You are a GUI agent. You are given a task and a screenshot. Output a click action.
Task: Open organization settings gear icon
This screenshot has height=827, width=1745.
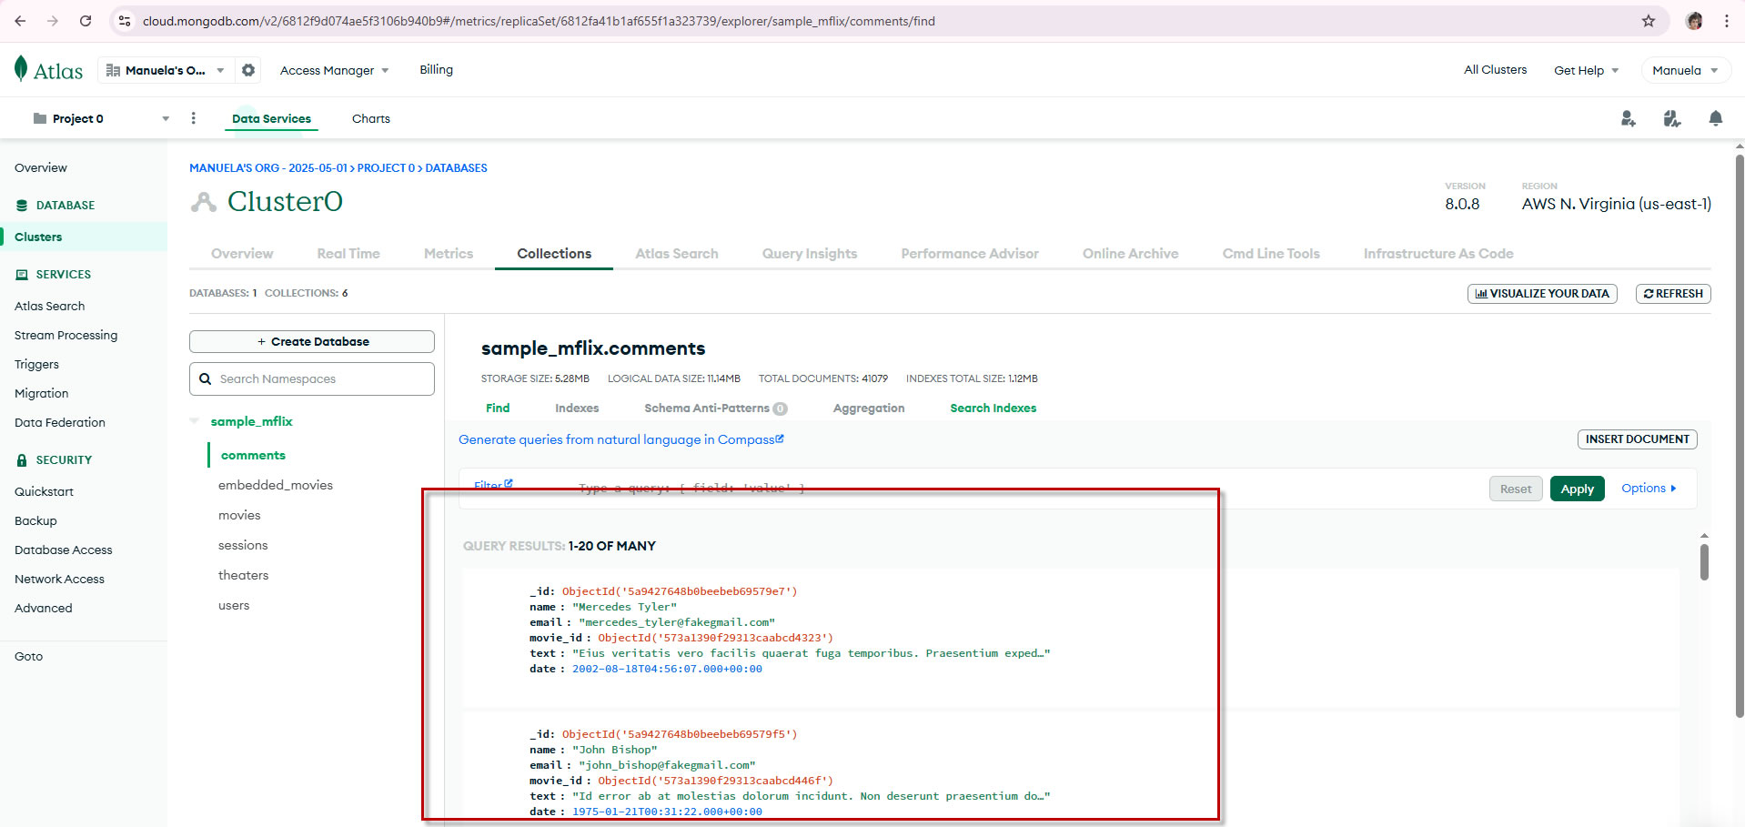tap(248, 70)
